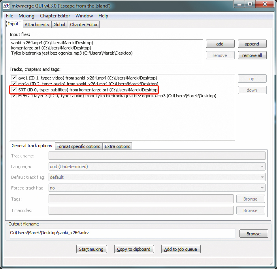Toggle the avc1 video track checkbox
277x269 pixels.
(x=14, y=78)
